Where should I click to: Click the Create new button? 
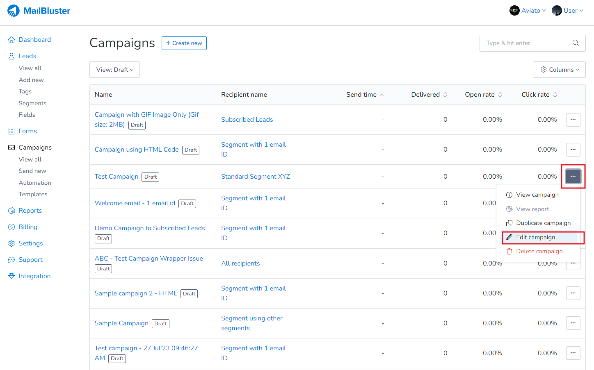(x=184, y=43)
